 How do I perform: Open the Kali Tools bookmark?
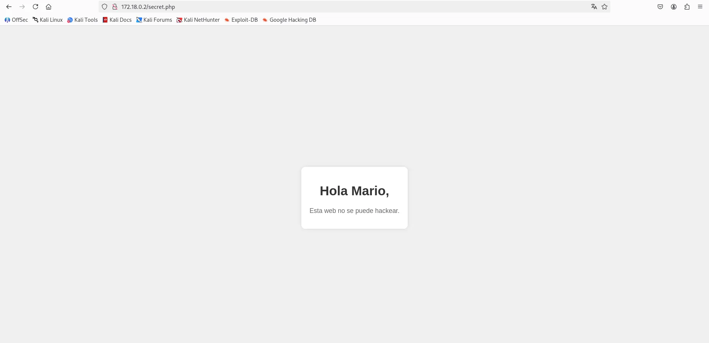tap(82, 20)
